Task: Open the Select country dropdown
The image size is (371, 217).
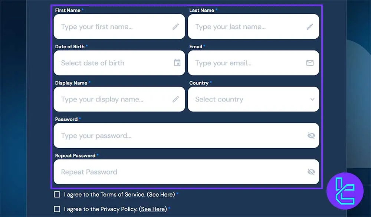Action: [x=253, y=99]
